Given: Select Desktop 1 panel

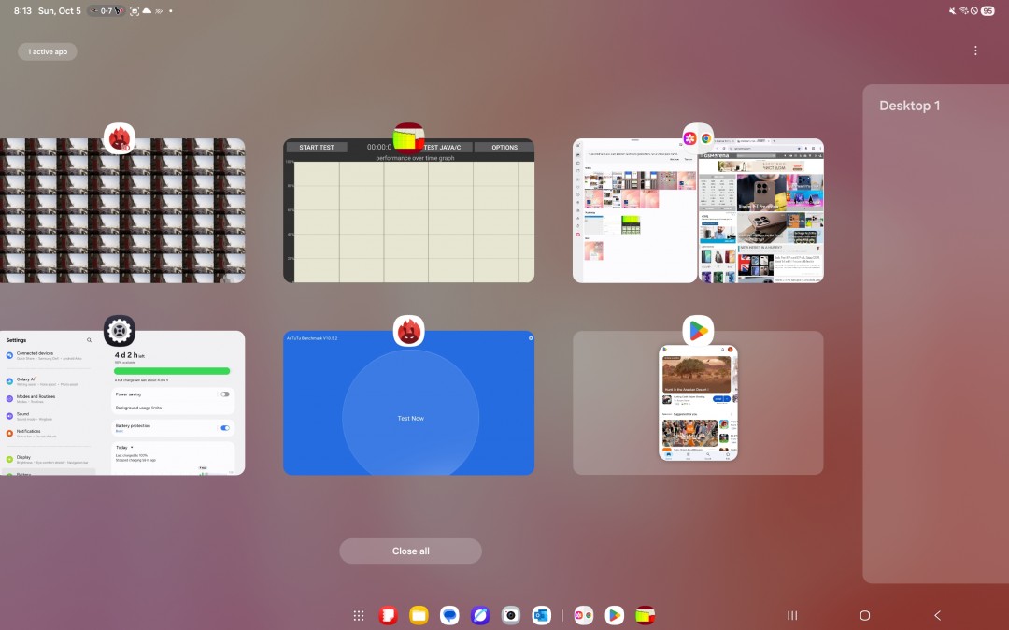Looking at the screenshot, I should coord(934,333).
